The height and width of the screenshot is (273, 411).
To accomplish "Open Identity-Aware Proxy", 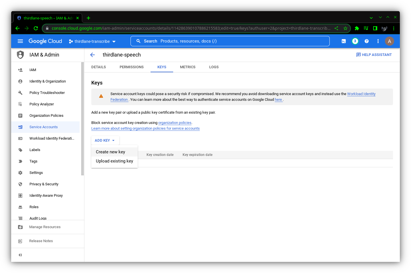I will click(46, 196).
